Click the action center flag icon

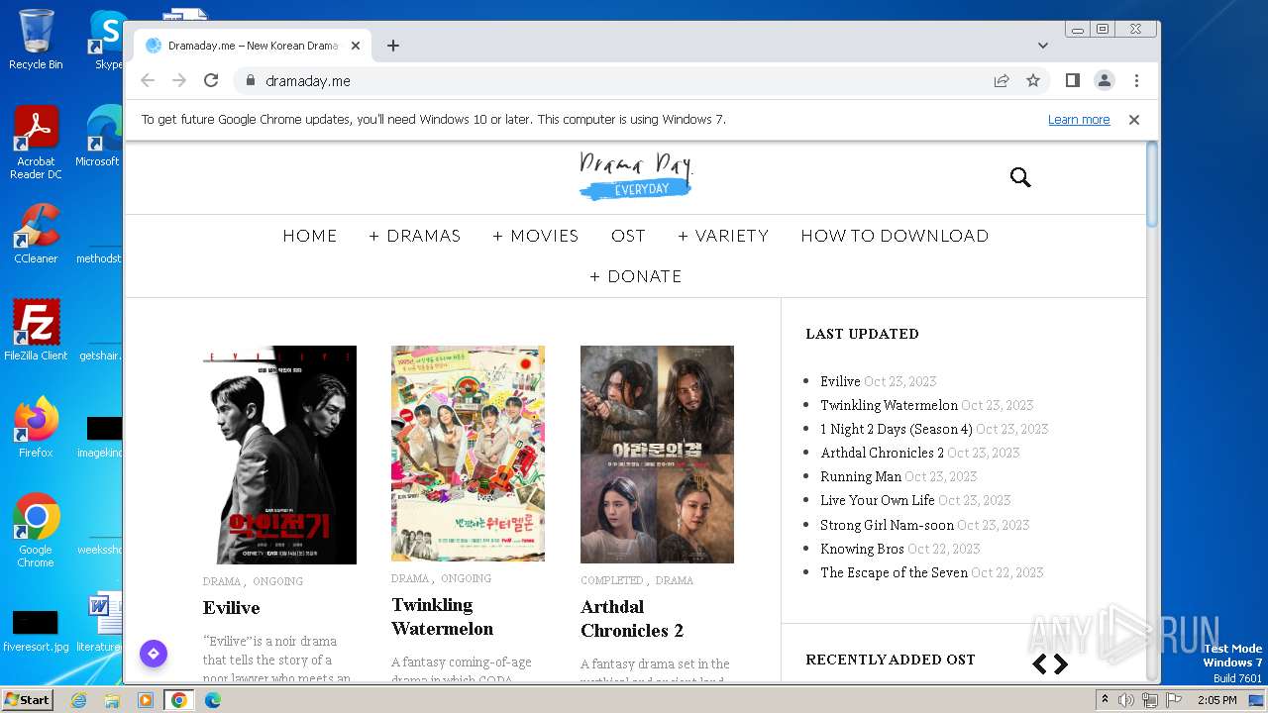click(x=1174, y=700)
